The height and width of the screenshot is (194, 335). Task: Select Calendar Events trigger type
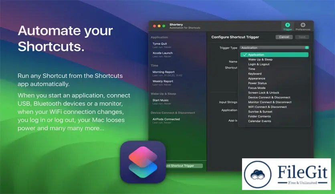click(259, 121)
